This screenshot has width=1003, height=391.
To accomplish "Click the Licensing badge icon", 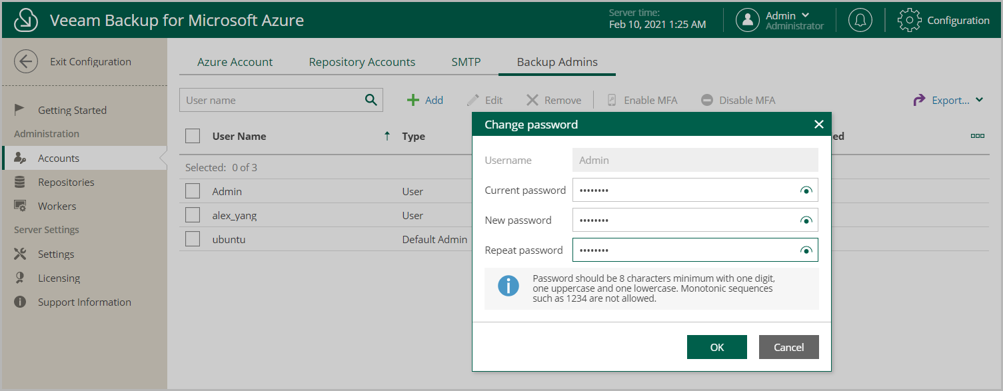I will (x=20, y=278).
